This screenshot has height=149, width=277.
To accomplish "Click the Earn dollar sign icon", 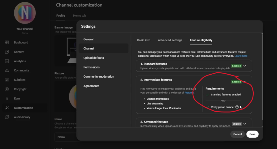I will coord(7,98).
